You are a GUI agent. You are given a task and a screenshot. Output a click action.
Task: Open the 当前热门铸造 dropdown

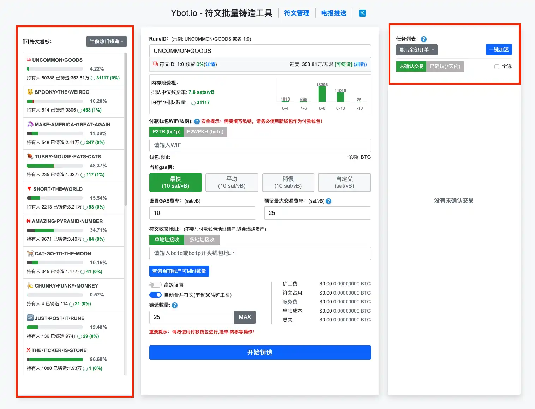click(106, 41)
